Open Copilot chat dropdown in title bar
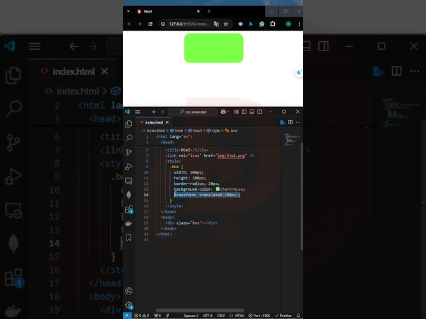 click(x=225, y=112)
